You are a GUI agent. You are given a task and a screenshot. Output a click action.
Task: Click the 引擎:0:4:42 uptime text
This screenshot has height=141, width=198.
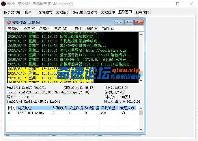point(73,88)
